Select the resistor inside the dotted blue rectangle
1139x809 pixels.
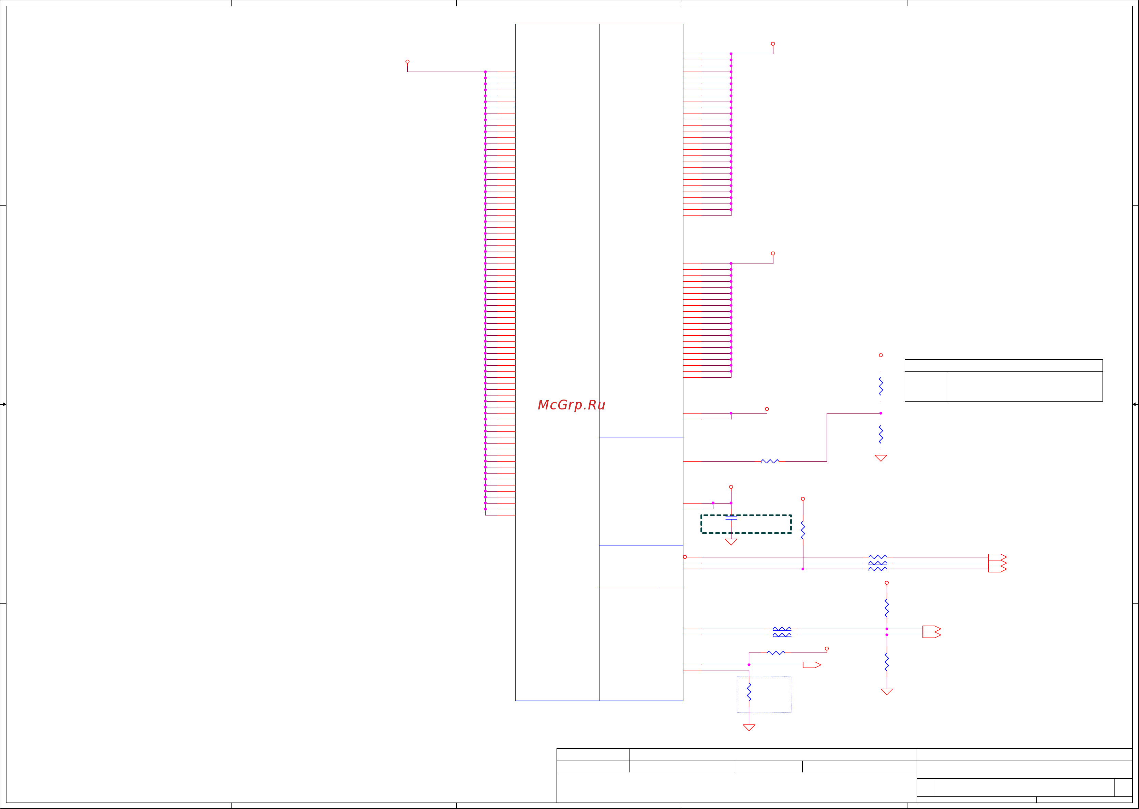pyautogui.click(x=749, y=692)
